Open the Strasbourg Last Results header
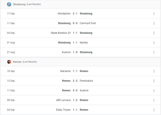Viewport: 161px width, 115px height. (27, 4)
